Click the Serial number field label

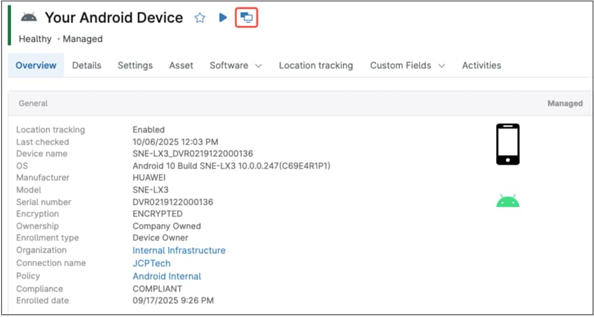(x=44, y=202)
